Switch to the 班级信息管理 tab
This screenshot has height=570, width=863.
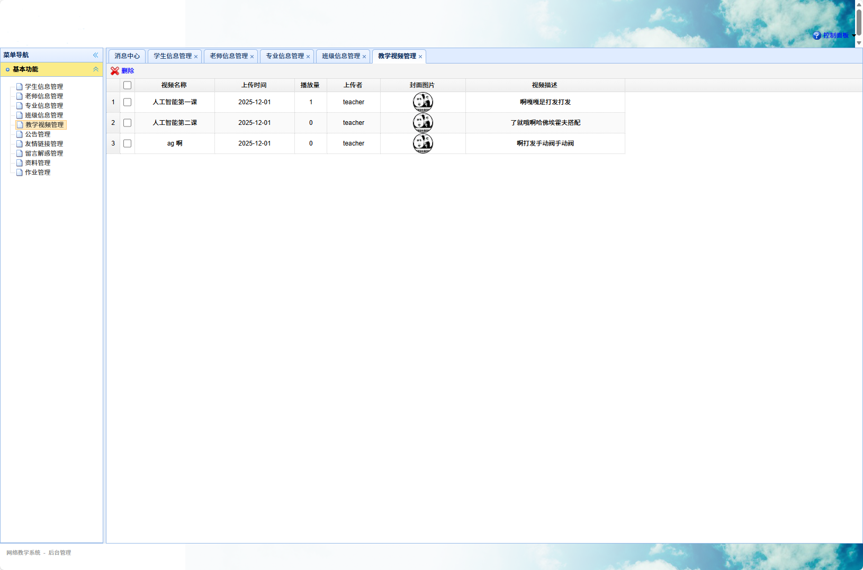pos(341,56)
